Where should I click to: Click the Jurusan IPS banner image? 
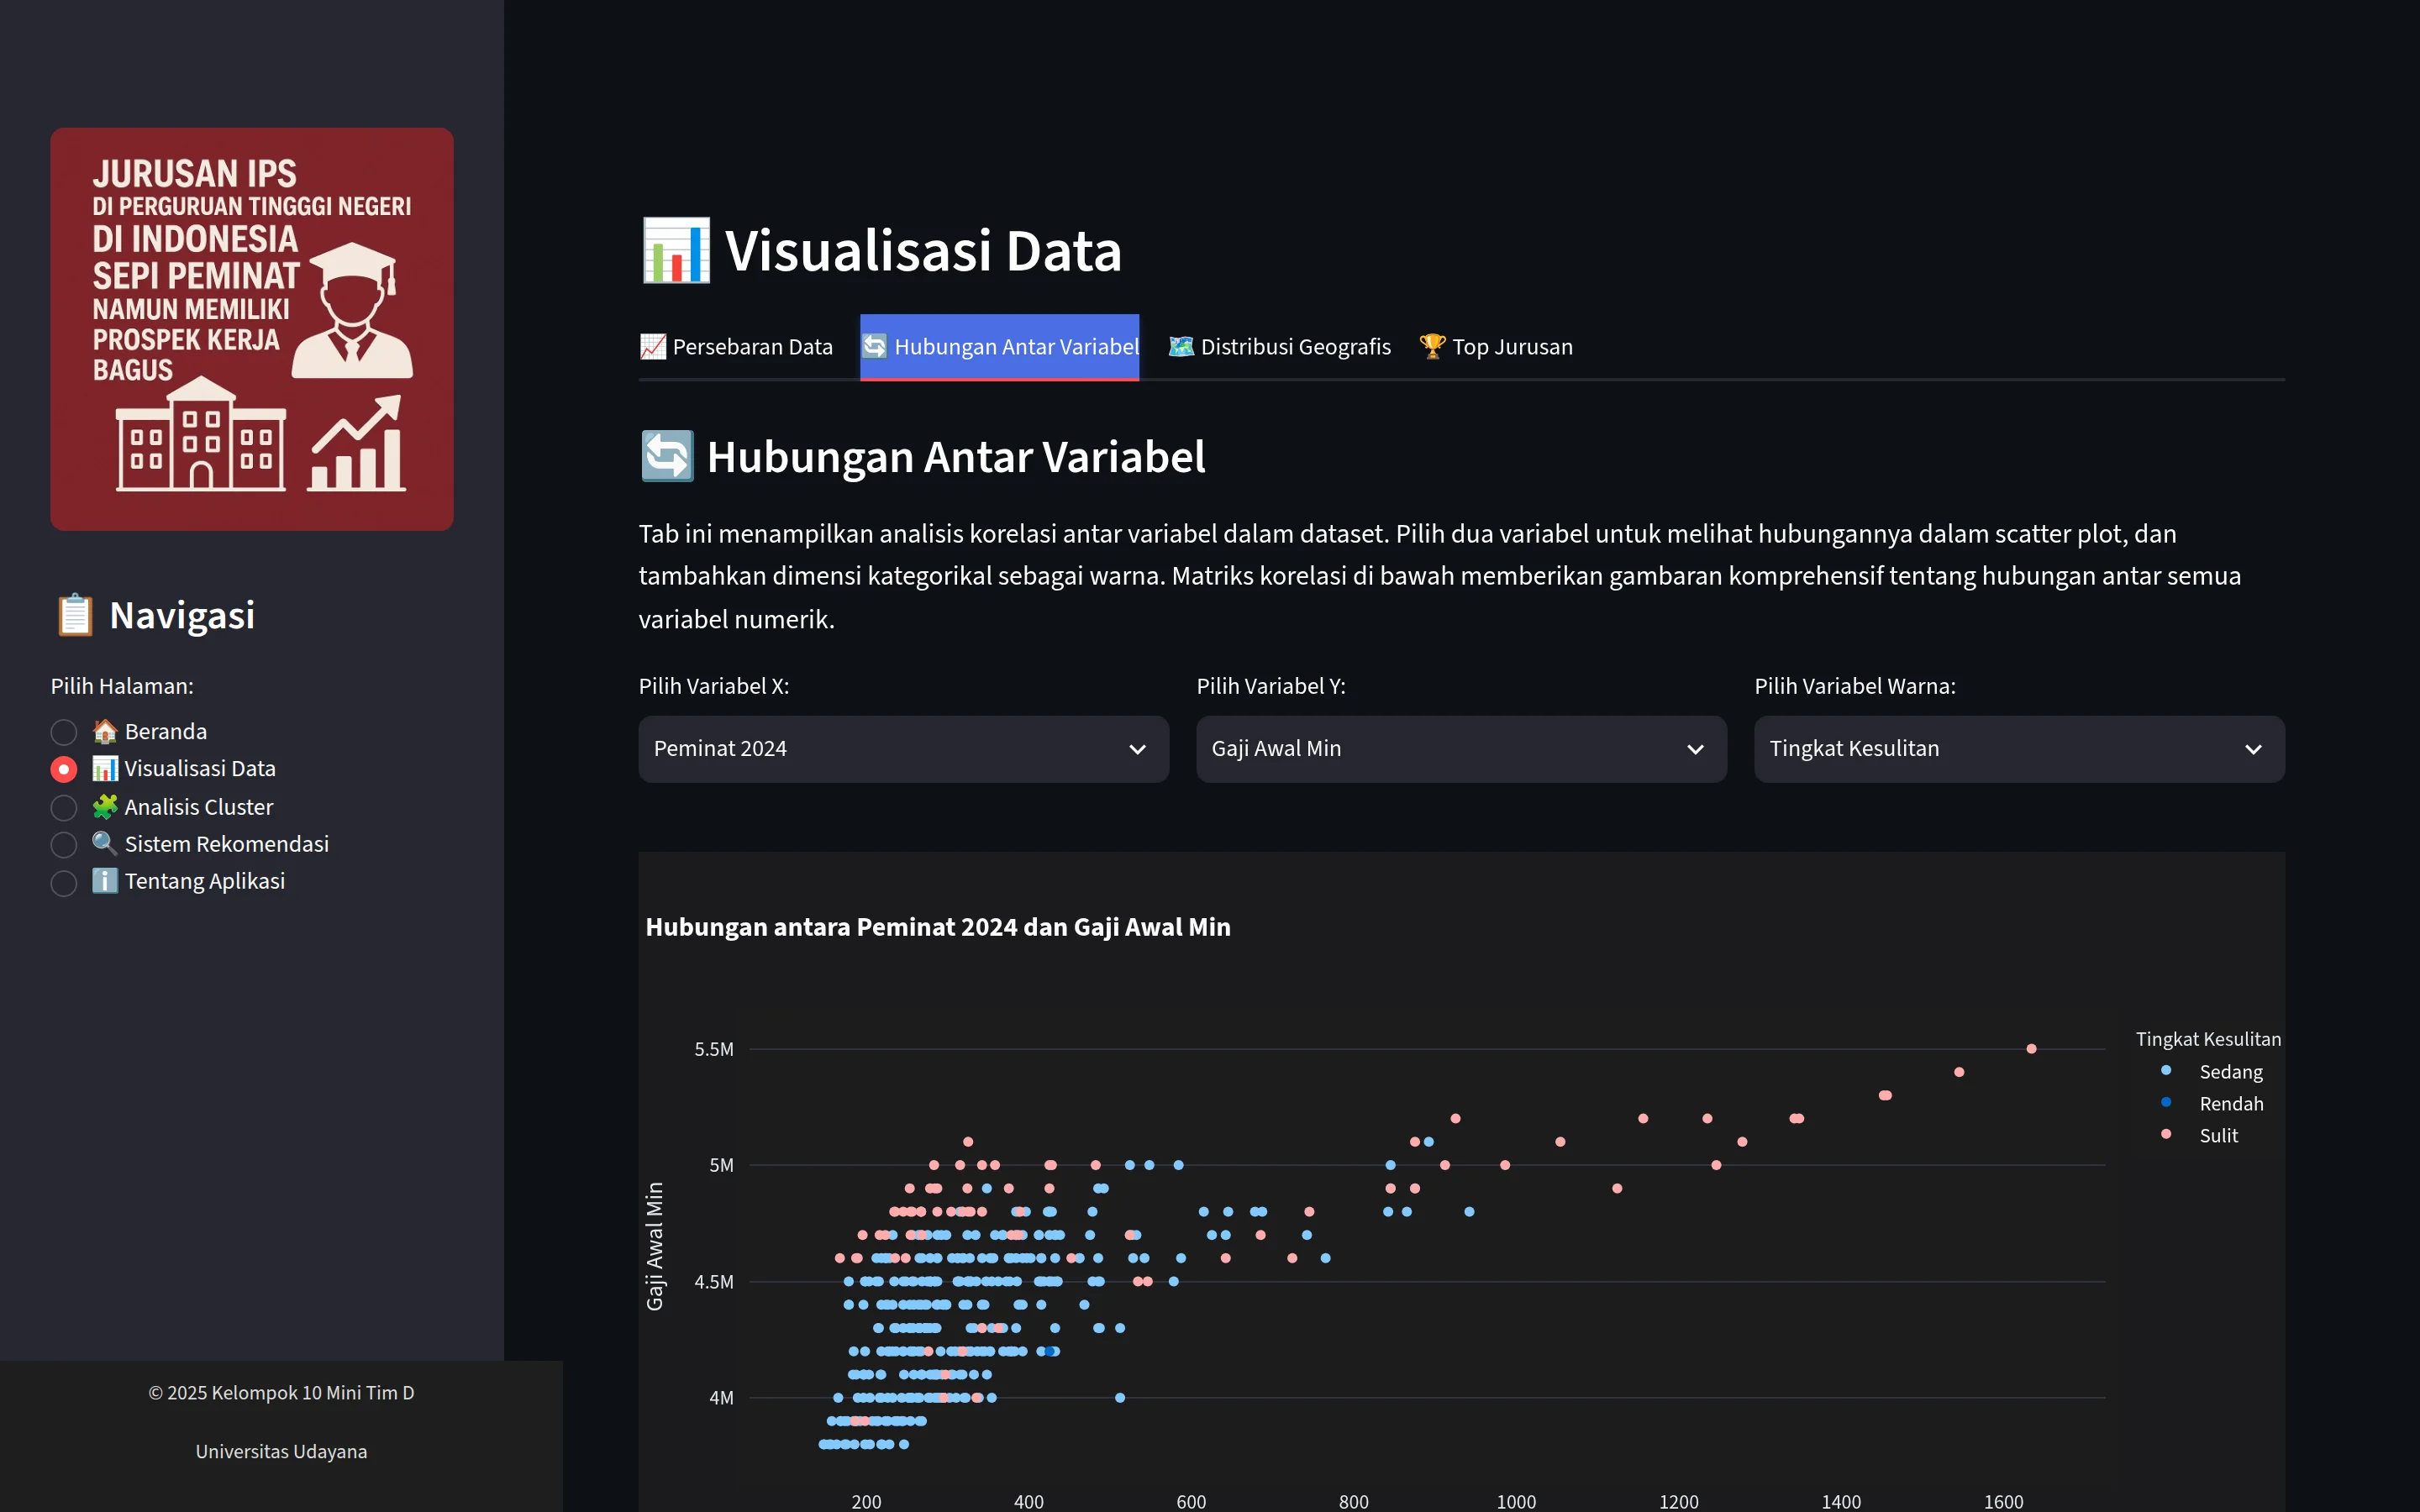[252, 329]
